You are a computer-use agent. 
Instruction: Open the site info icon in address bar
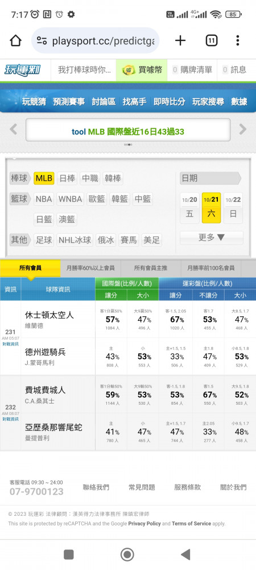pyautogui.click(x=42, y=40)
